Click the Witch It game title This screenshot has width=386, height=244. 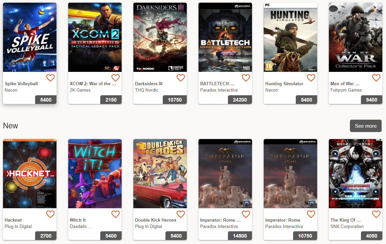[78, 220]
